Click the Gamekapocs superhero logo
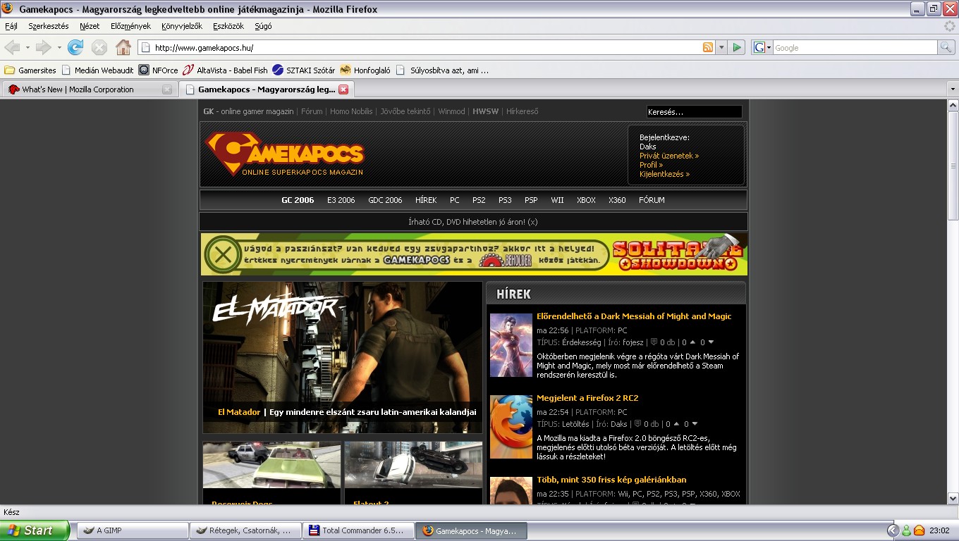Image resolution: width=959 pixels, height=541 pixels. click(285, 155)
